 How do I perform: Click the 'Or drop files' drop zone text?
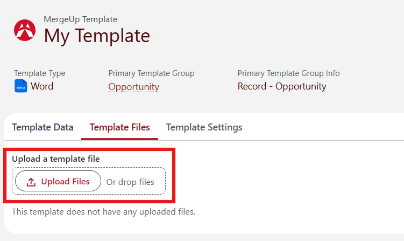point(130,182)
